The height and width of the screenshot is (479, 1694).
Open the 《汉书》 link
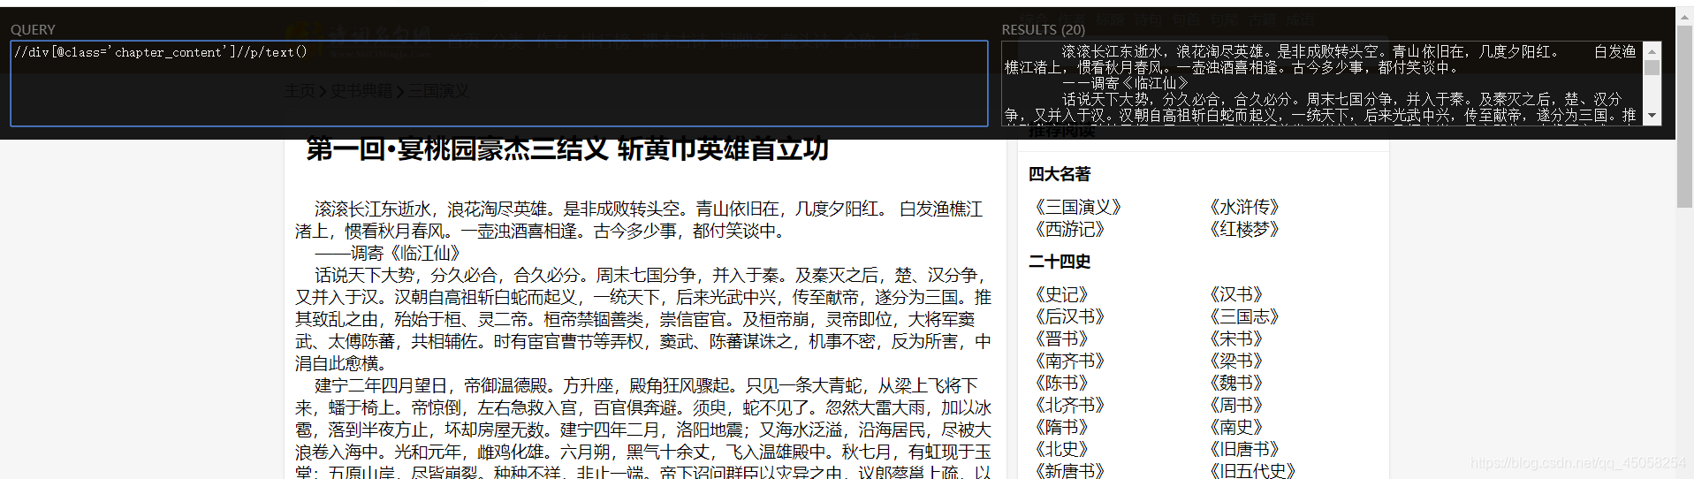[x=1236, y=294]
